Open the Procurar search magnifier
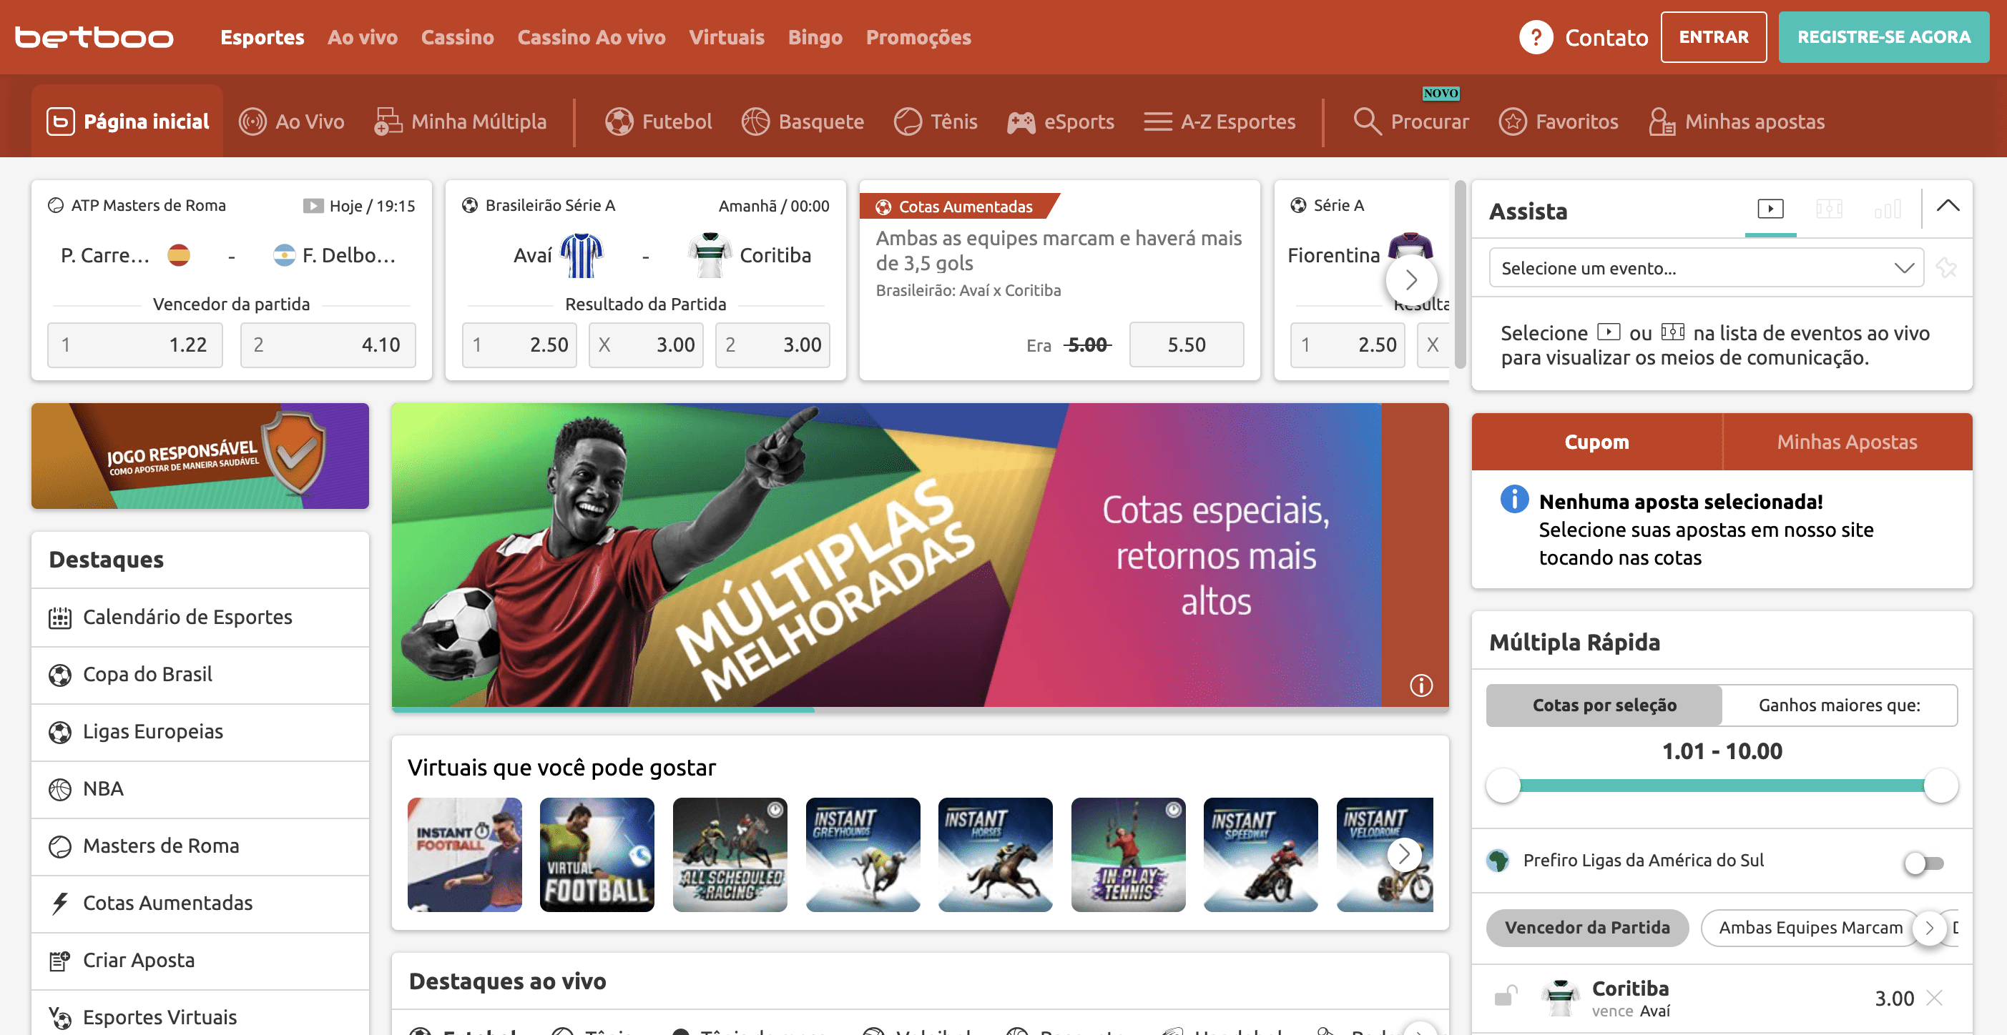The image size is (2007, 1035). (x=1367, y=122)
